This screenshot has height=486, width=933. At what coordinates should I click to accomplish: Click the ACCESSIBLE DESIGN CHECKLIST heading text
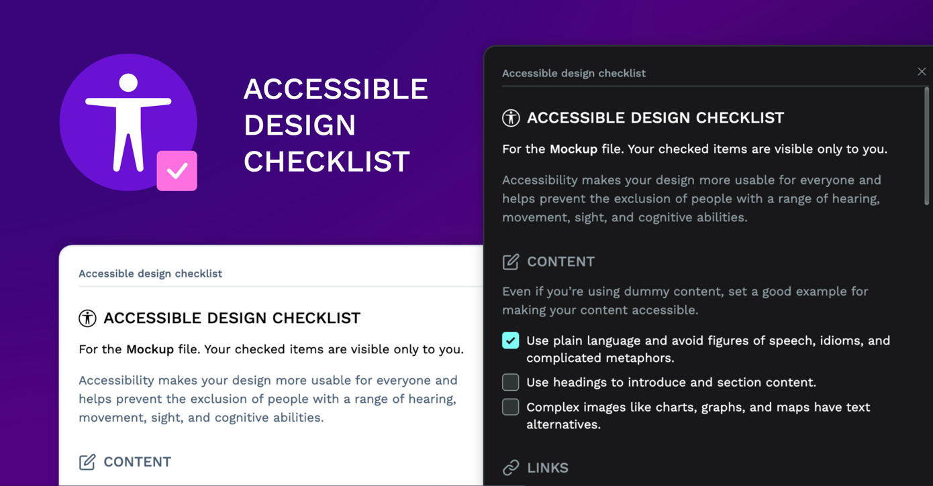click(656, 117)
